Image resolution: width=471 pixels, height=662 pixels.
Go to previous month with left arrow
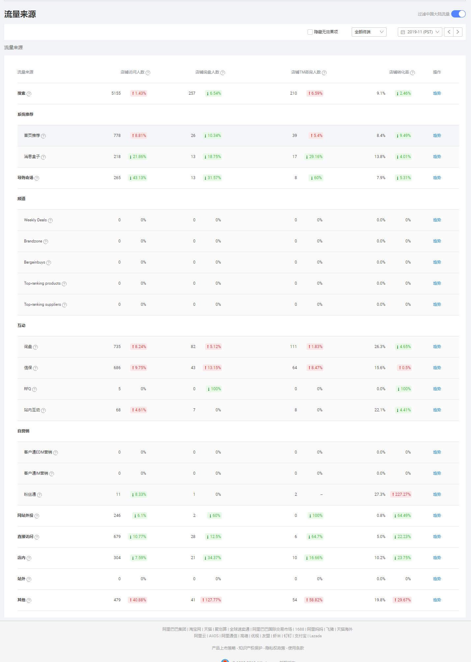pyautogui.click(x=449, y=32)
